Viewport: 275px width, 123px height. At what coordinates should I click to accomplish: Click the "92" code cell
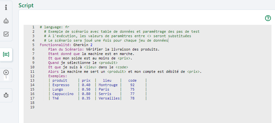click(x=133, y=85)
